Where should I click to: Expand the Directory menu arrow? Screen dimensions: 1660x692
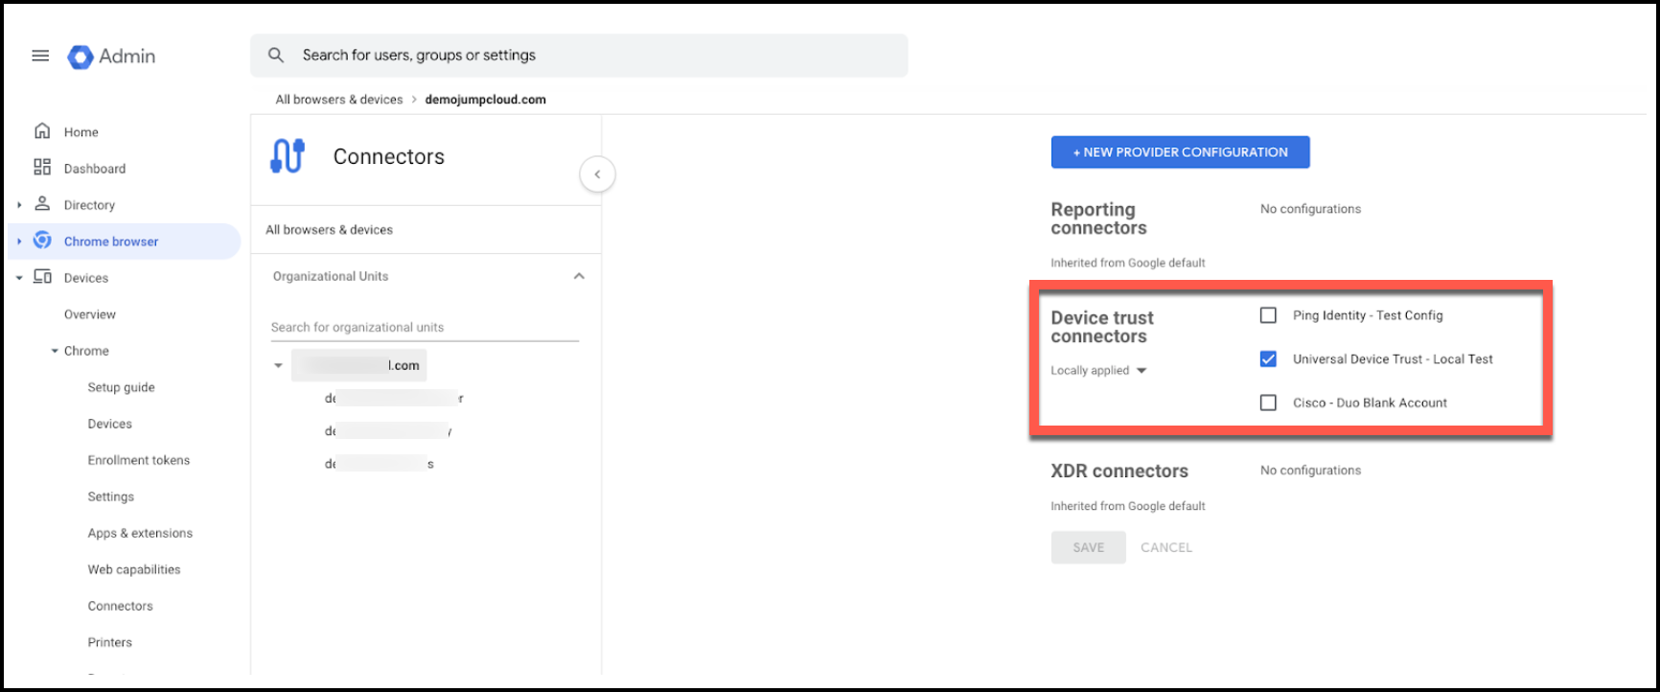[x=19, y=205]
